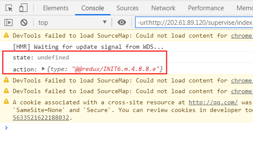Open the Performance tab
The height and width of the screenshot is (162, 253).
pos(206,8)
